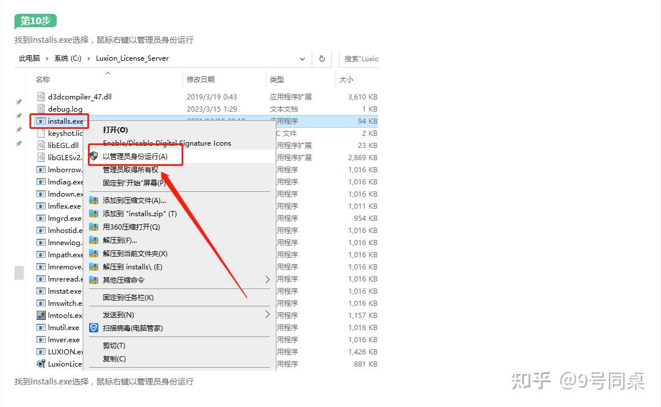The height and width of the screenshot is (407, 661).
Task: Click the blue shield icon for 扫描病毒
Action: click(94, 328)
